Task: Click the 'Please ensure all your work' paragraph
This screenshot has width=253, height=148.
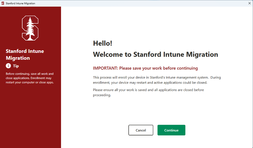Action: point(148,92)
